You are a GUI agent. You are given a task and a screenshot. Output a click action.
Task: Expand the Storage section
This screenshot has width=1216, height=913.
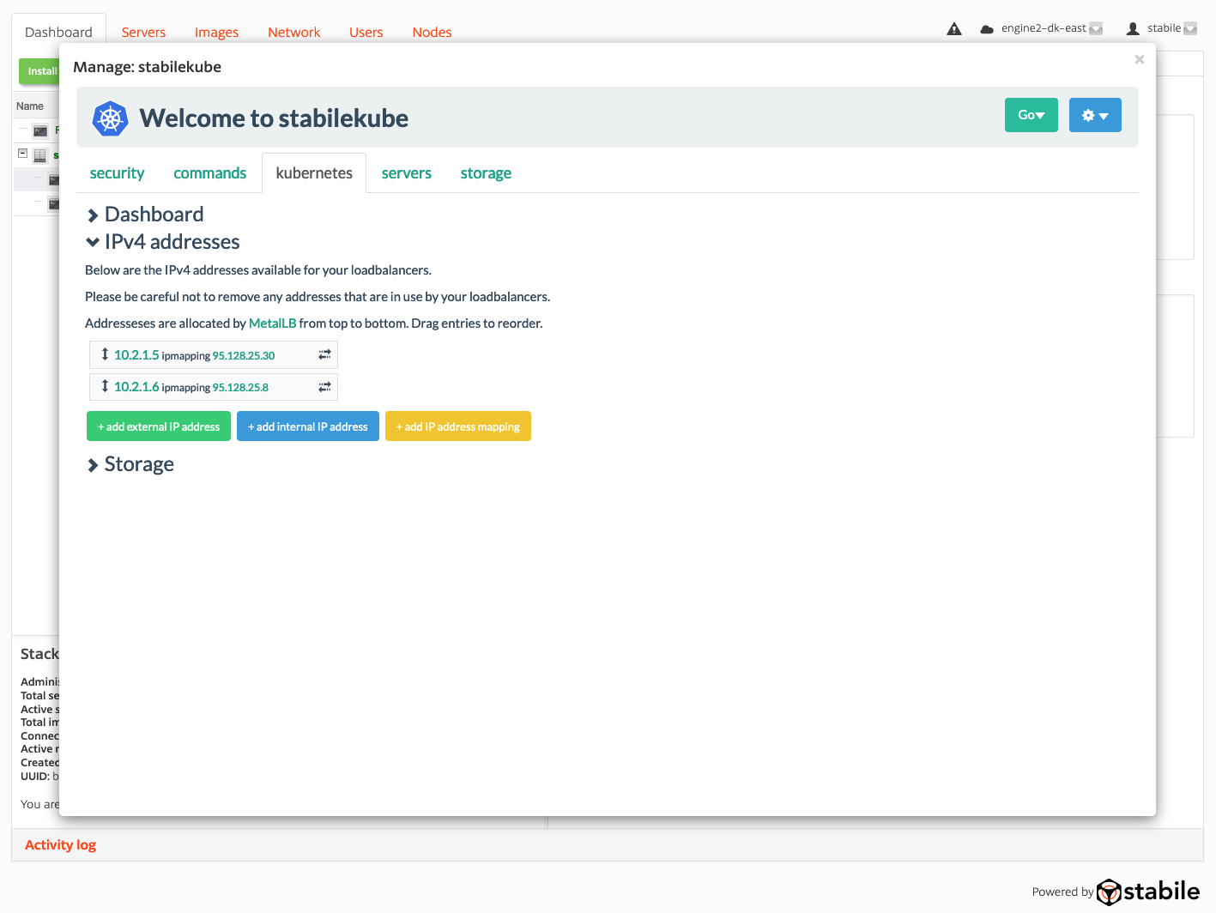pyautogui.click(x=130, y=465)
